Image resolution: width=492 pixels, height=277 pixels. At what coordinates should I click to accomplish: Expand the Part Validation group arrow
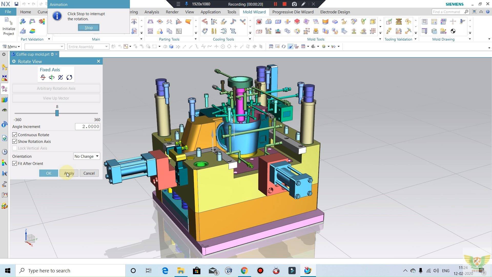[x=49, y=39]
